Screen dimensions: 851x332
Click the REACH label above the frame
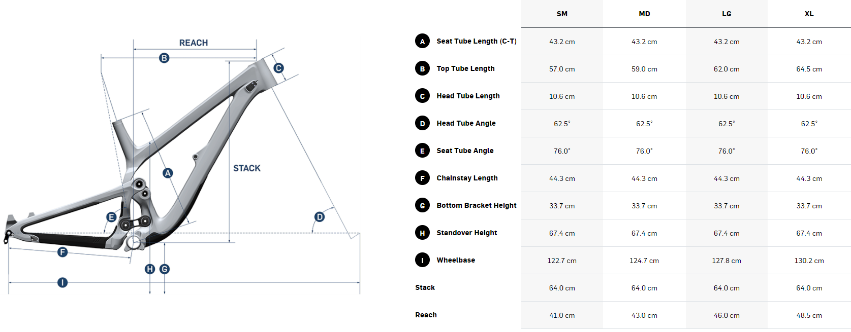pos(194,43)
